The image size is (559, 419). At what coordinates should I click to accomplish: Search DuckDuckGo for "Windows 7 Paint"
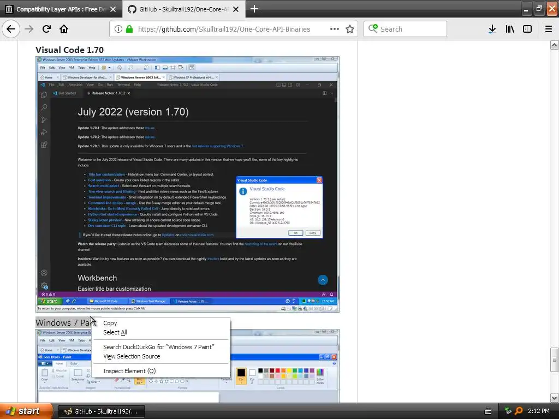[x=160, y=347]
